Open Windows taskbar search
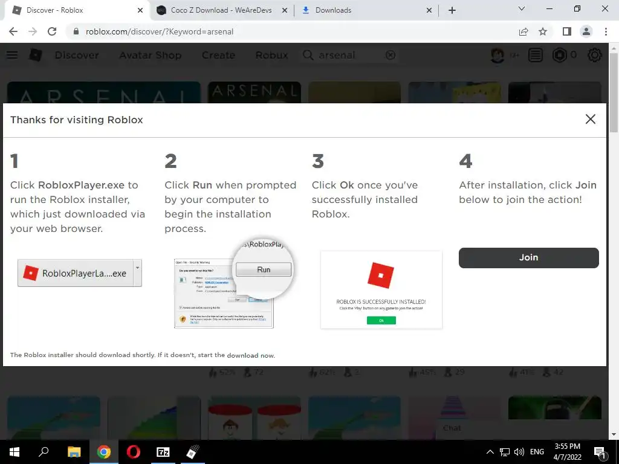619x464 pixels. 44,452
